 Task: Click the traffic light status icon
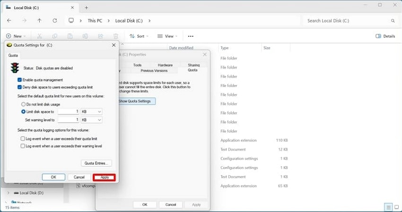coord(15,68)
